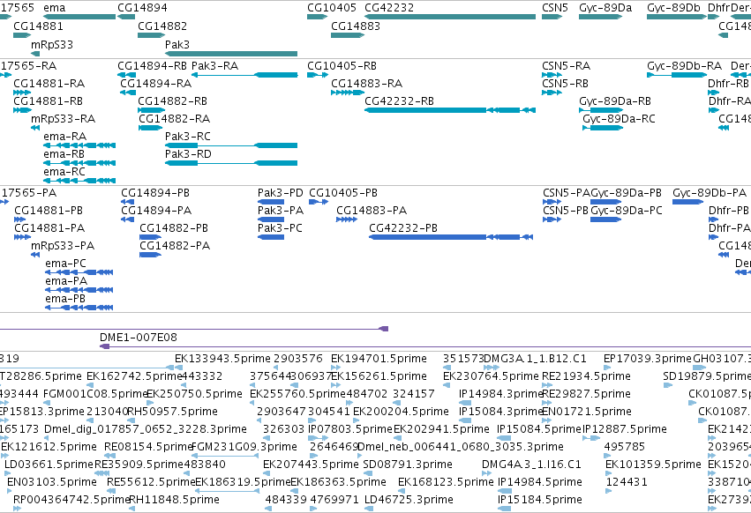751x513 pixels.
Task: Open the CG14881-RB transcript label
Action: click(48, 101)
